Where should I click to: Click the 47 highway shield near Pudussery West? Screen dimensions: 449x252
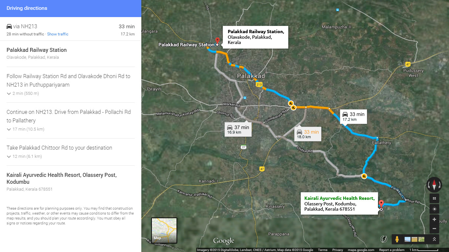408,64
